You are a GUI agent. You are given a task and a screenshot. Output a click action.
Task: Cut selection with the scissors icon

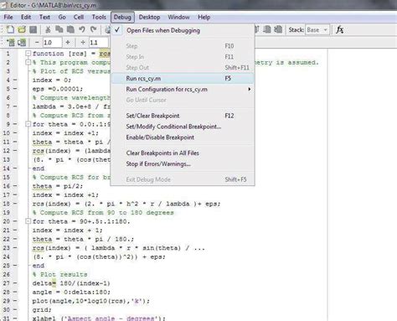pos(48,29)
